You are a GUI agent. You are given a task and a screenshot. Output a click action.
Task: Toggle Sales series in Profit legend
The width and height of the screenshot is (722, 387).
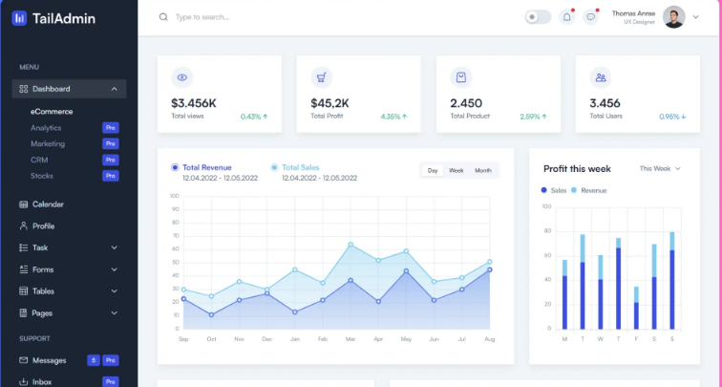click(x=554, y=190)
